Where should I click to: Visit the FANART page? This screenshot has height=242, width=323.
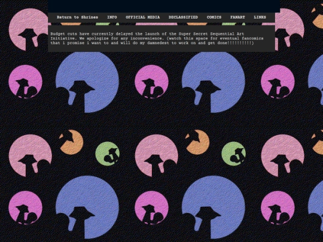tap(237, 17)
